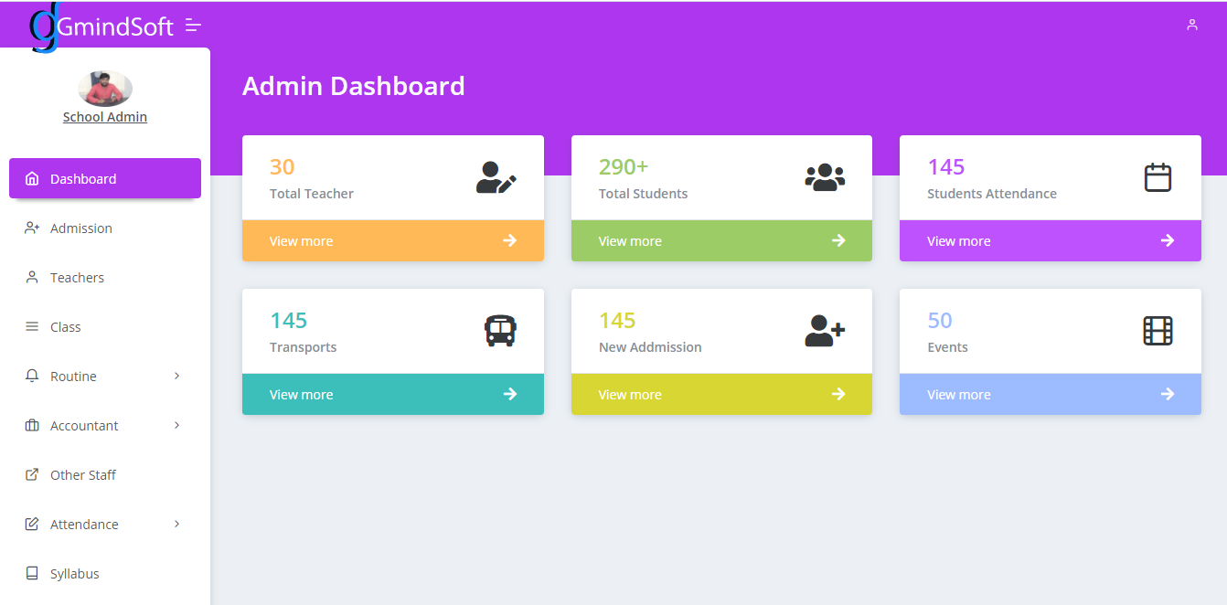
Task: Click the hamburger sidebar toggle icon
Action: coord(193,26)
